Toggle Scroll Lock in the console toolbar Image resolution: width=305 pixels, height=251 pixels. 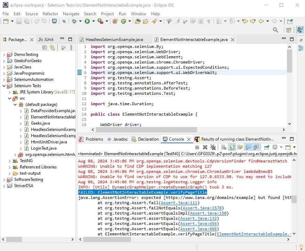[x=232, y=147]
